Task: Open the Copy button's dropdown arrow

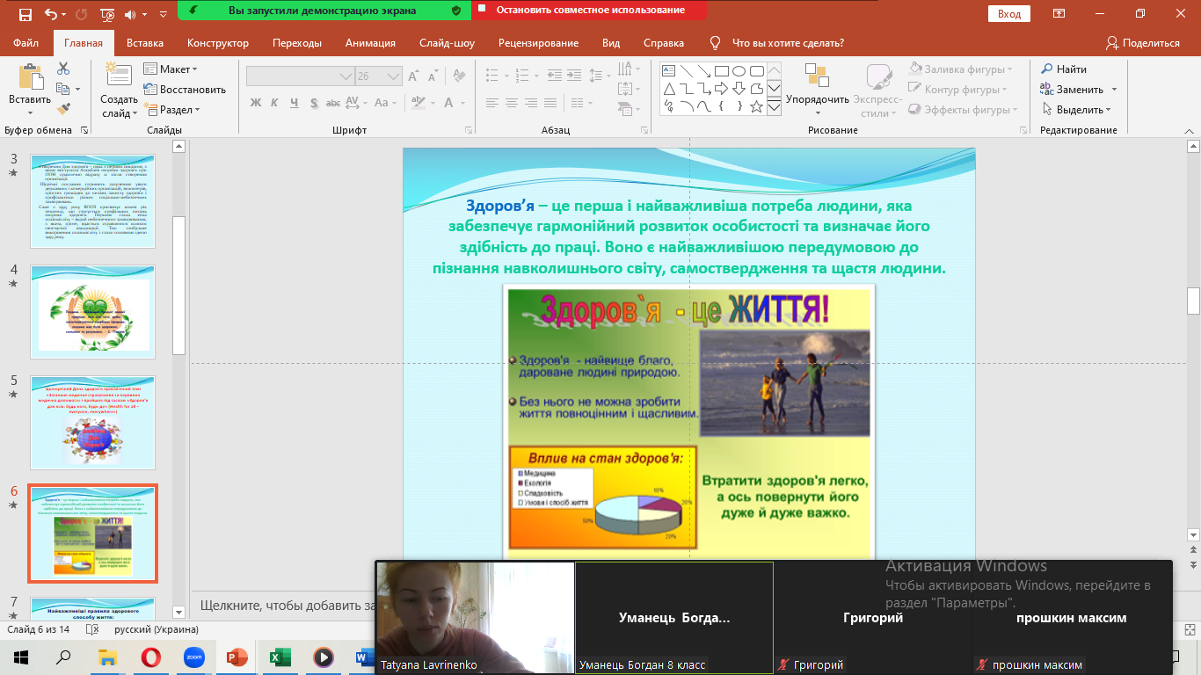Action: click(77, 90)
